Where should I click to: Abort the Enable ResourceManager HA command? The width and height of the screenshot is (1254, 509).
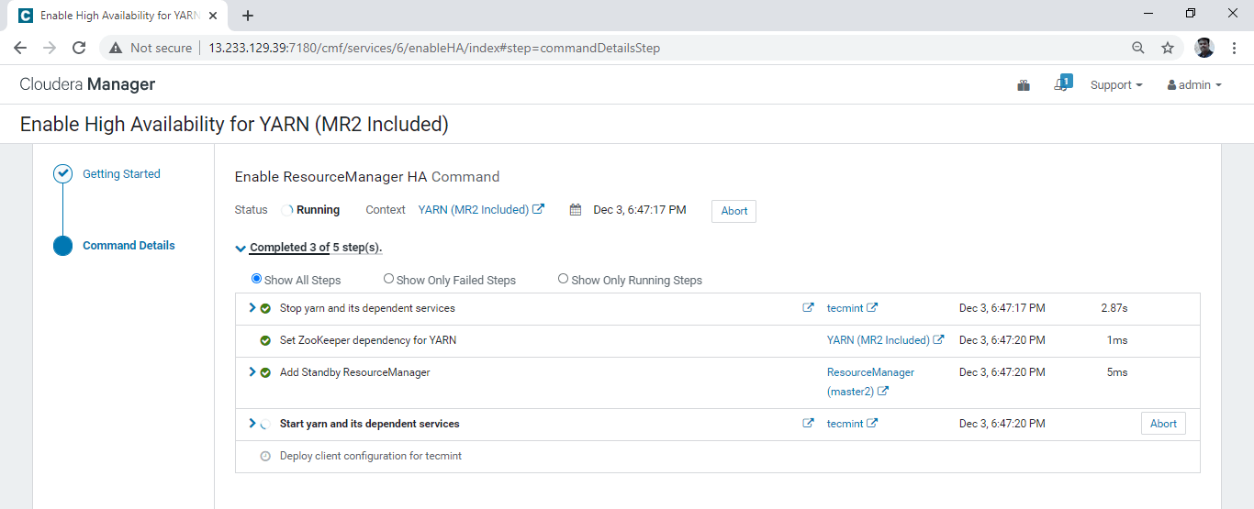(x=733, y=211)
